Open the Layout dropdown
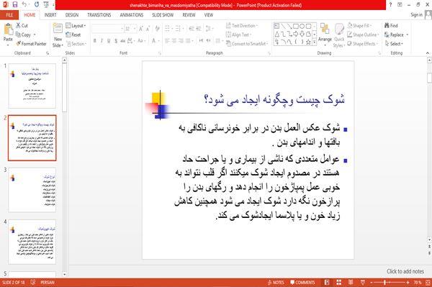432x287 pixels. click(76, 26)
